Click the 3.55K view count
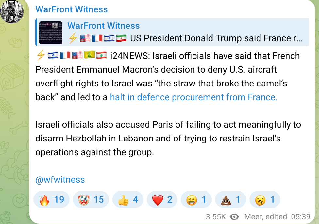Image resolution: width=319 pixels, height=224 pixels. pos(216,217)
